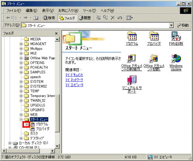Open the History (履歴) toolbar button
This screenshot has height=161, width=193.
85,18
